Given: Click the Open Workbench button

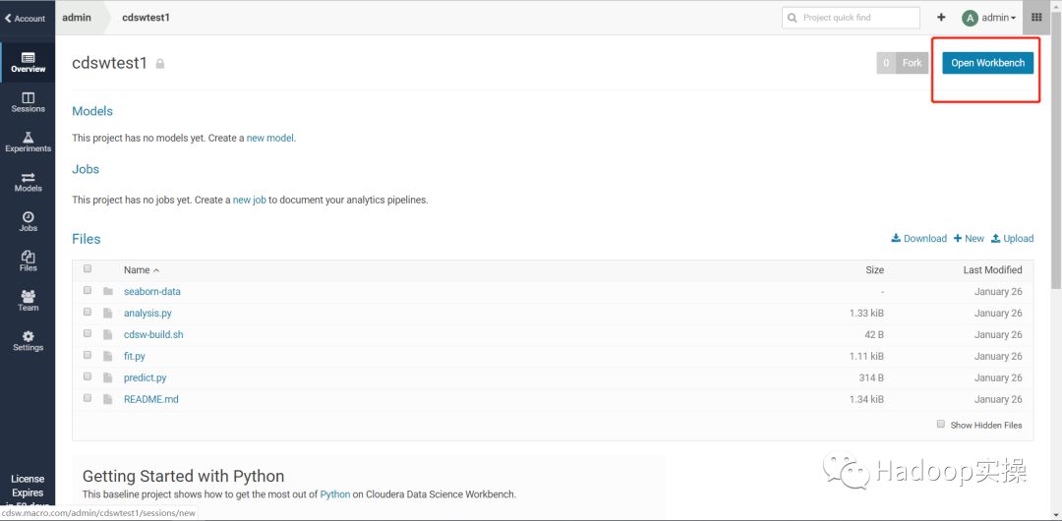Looking at the screenshot, I should (987, 63).
